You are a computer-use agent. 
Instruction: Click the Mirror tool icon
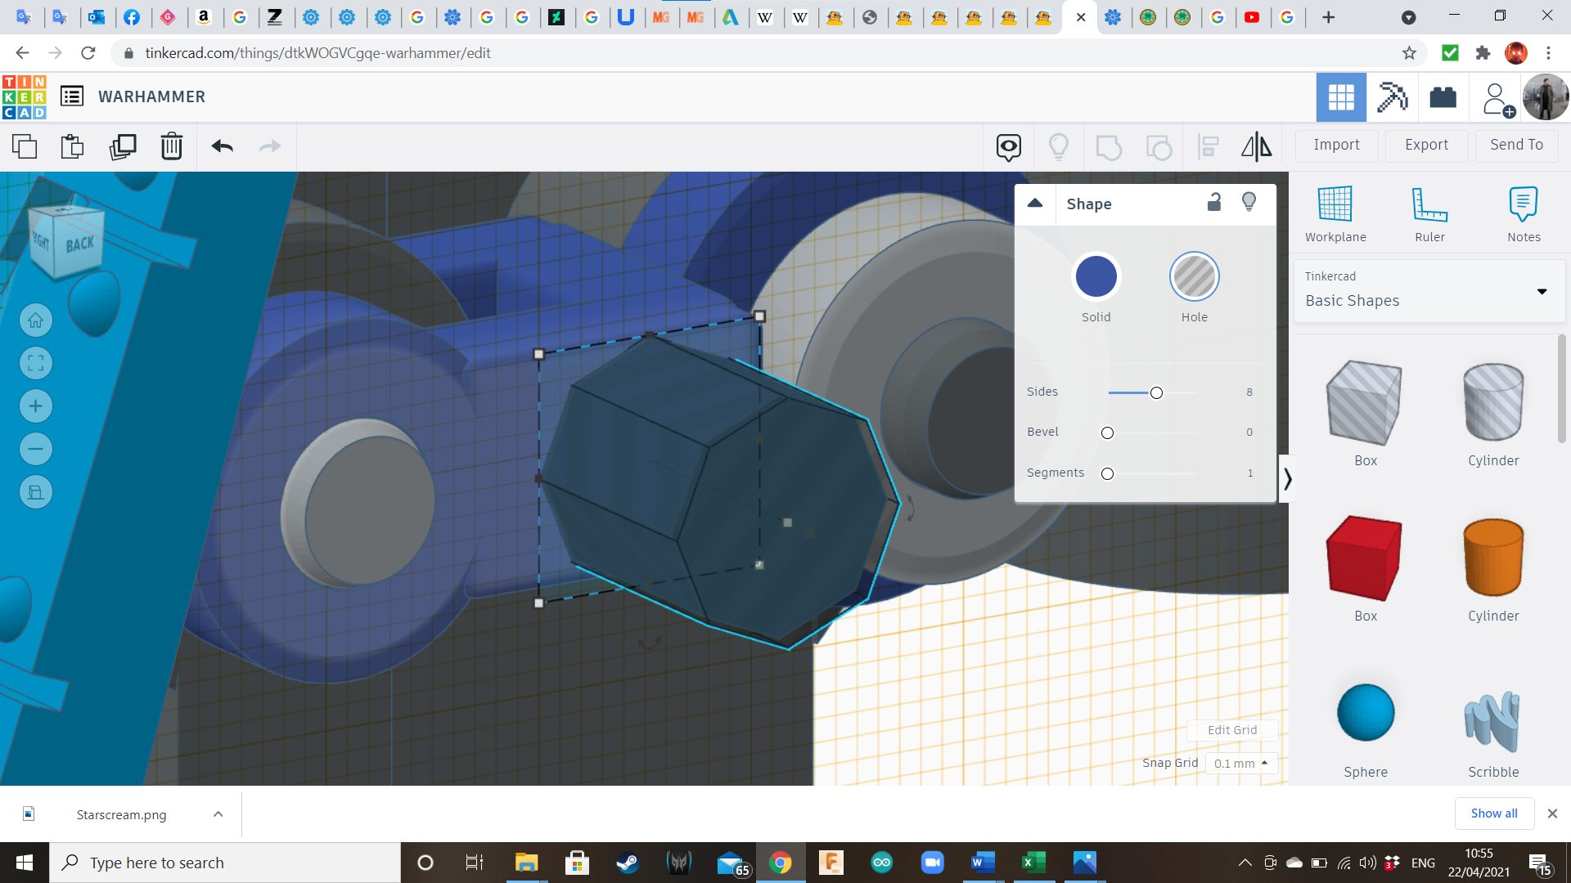coord(1256,146)
